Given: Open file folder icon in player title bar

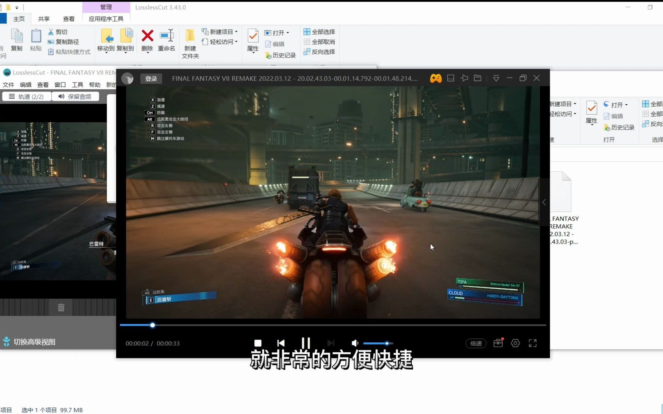Looking at the screenshot, I should pyautogui.click(x=478, y=78).
